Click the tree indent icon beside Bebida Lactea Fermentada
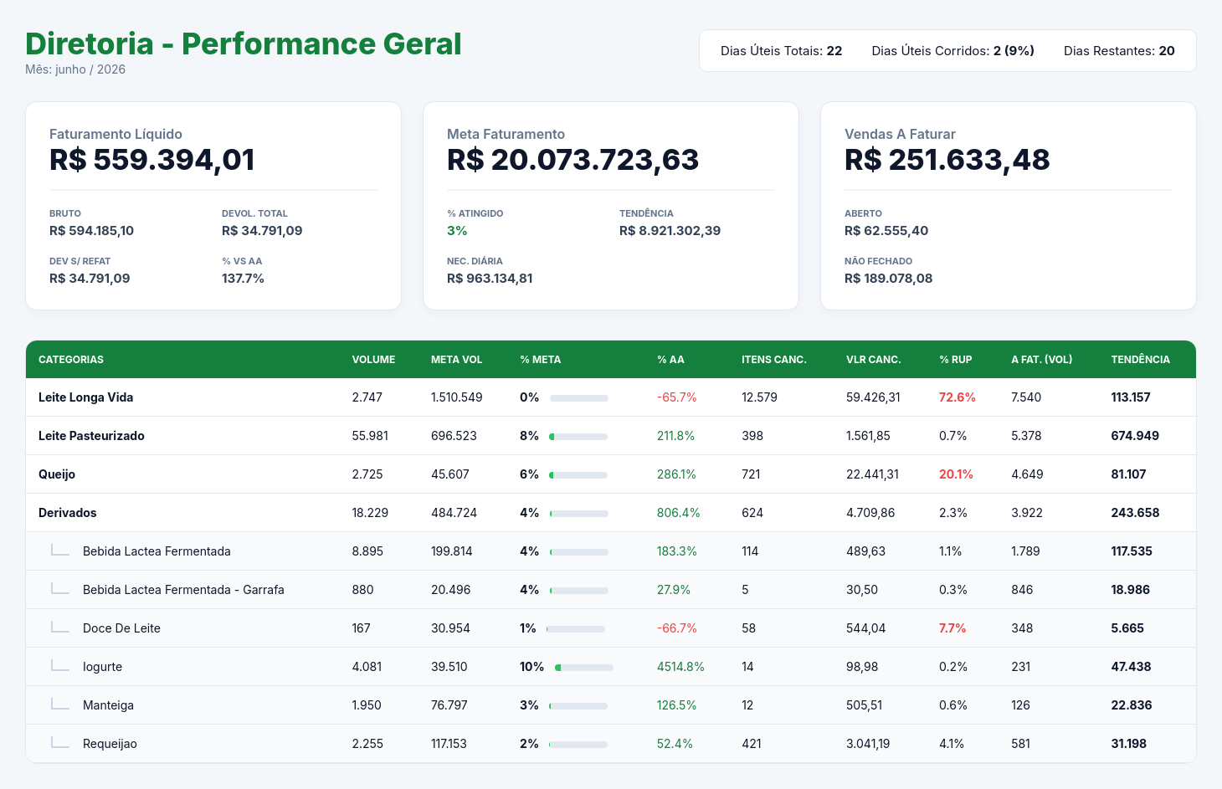 (x=60, y=550)
